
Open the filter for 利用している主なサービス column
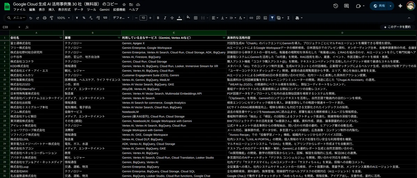coord(223,37)
